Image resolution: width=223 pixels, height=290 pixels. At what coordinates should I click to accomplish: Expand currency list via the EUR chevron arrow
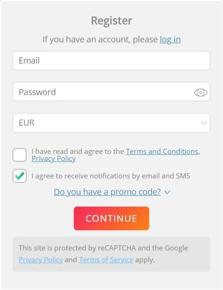pos(204,123)
